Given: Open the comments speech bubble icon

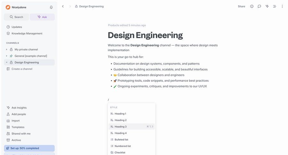Looking at the screenshot, I should coord(260,6).
